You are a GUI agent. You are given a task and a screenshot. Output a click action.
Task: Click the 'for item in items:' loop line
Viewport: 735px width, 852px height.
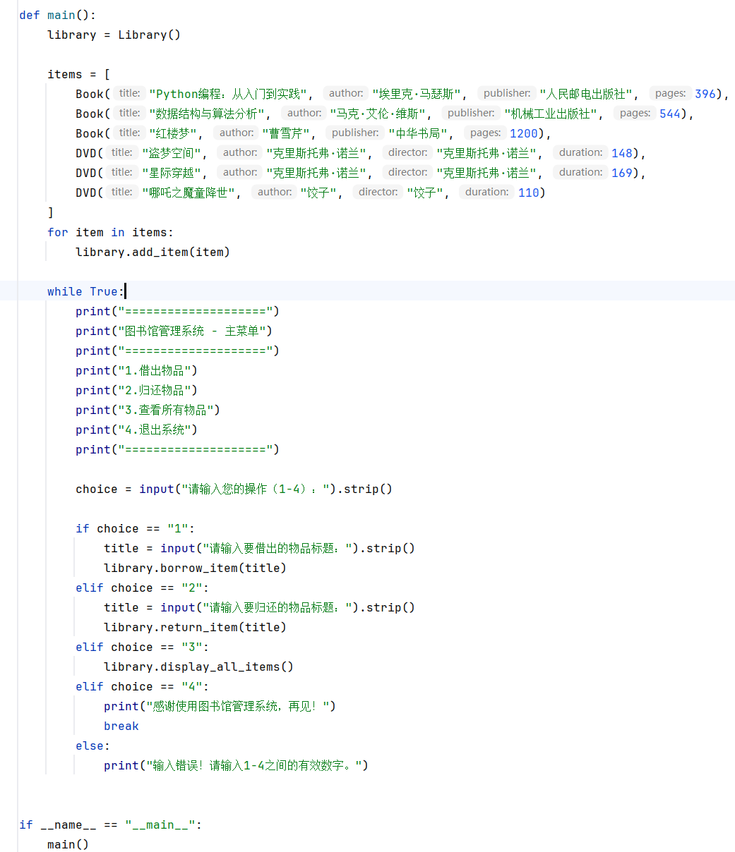tap(111, 232)
